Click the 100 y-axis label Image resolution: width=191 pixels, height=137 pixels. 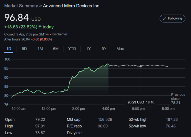click(x=7, y=59)
